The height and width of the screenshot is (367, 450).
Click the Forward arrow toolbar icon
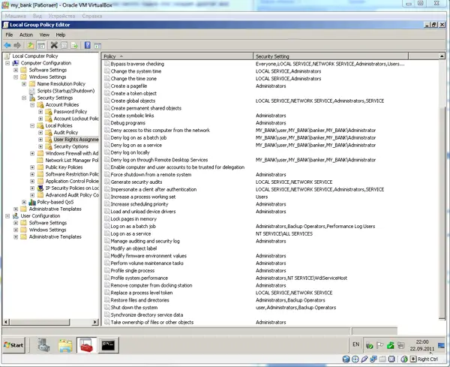(17, 45)
